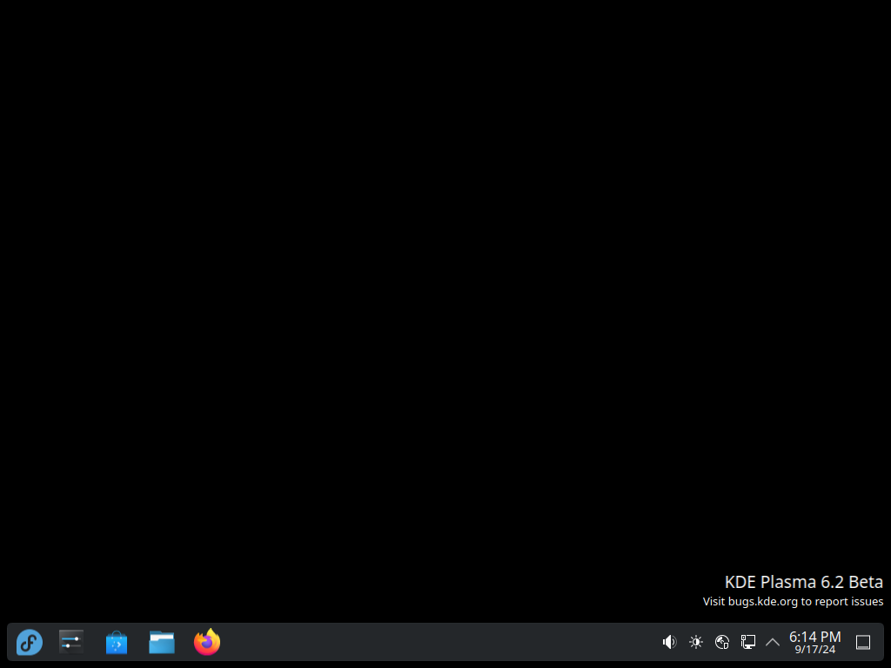Open the audio volume tray icon
The image size is (891, 668).
(x=669, y=643)
